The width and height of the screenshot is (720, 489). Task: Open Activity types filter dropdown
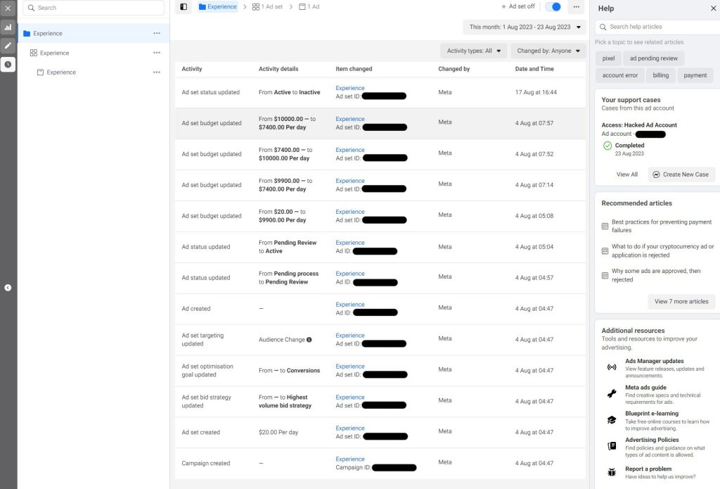tap(474, 51)
